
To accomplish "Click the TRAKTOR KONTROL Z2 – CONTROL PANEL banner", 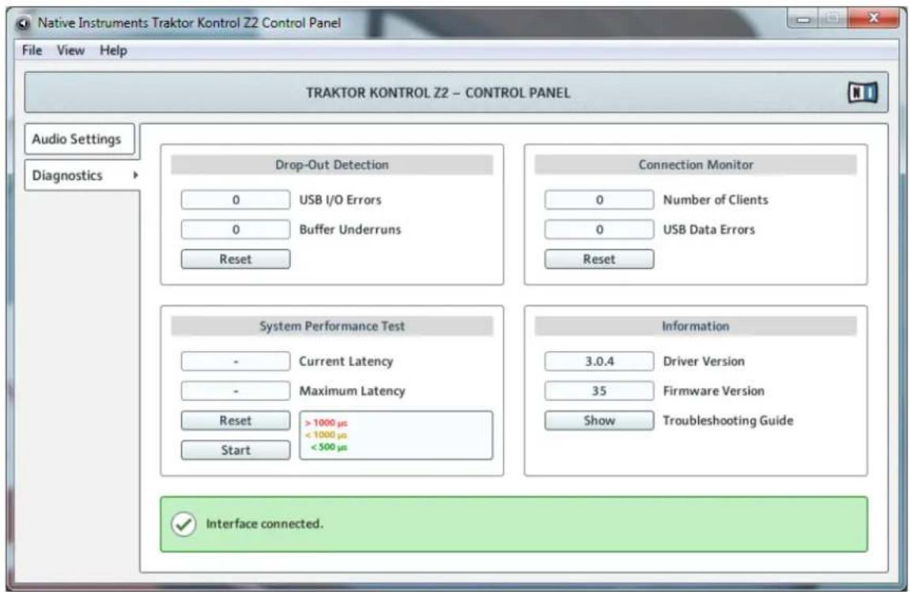I will click(x=456, y=92).
